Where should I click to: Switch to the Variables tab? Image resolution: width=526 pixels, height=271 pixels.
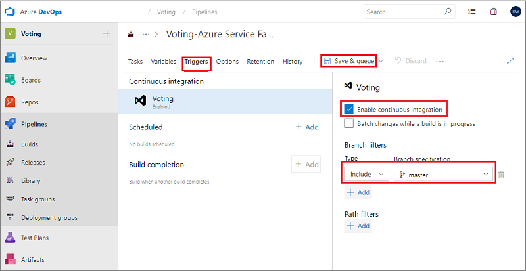[x=163, y=62]
